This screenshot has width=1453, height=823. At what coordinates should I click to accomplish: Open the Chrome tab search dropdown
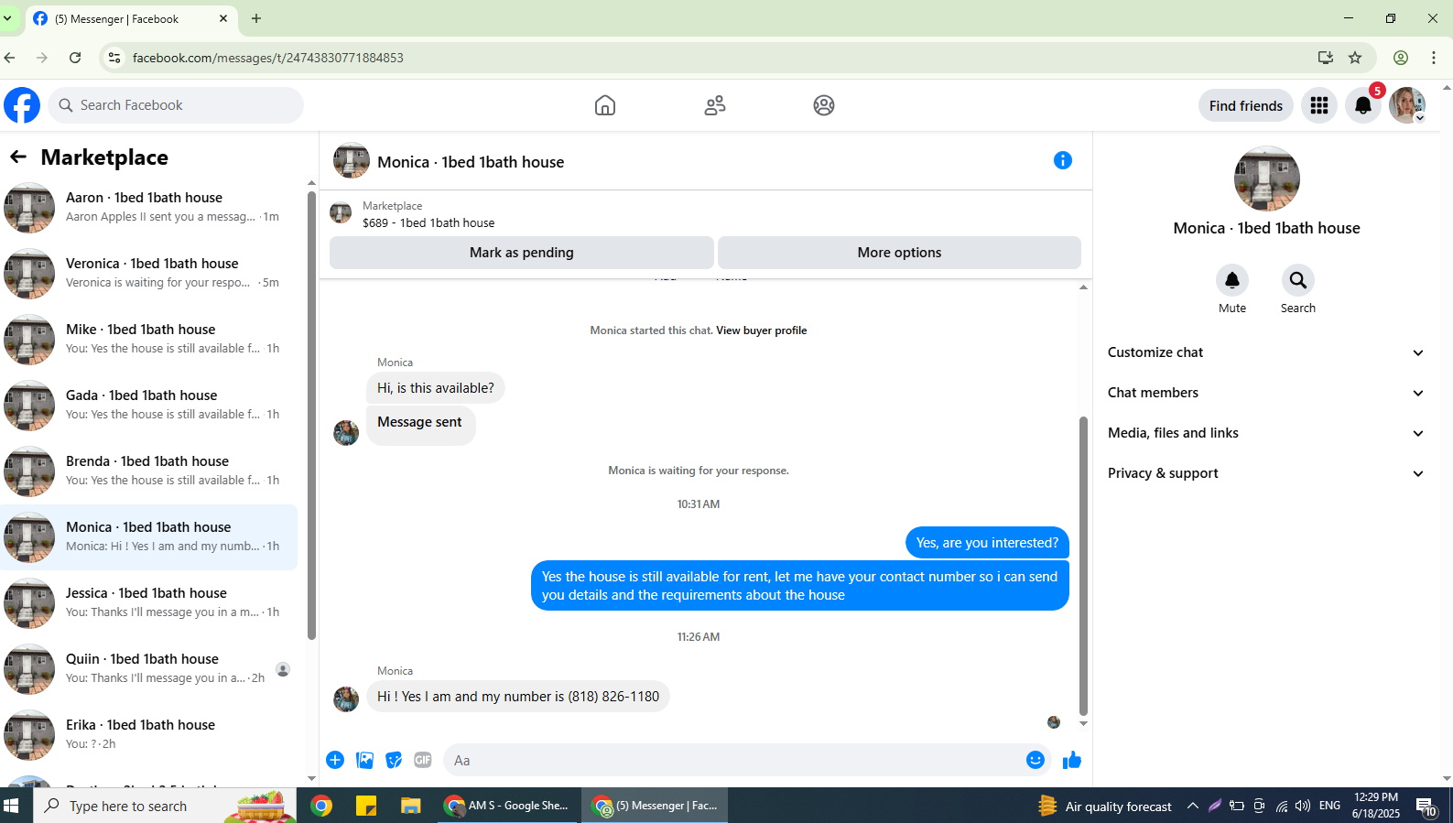pos(8,18)
